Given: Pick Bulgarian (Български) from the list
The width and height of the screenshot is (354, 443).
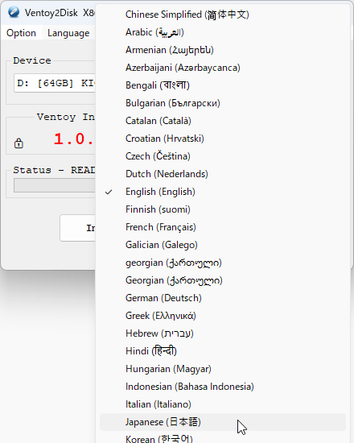Looking at the screenshot, I should (x=223, y=103).
